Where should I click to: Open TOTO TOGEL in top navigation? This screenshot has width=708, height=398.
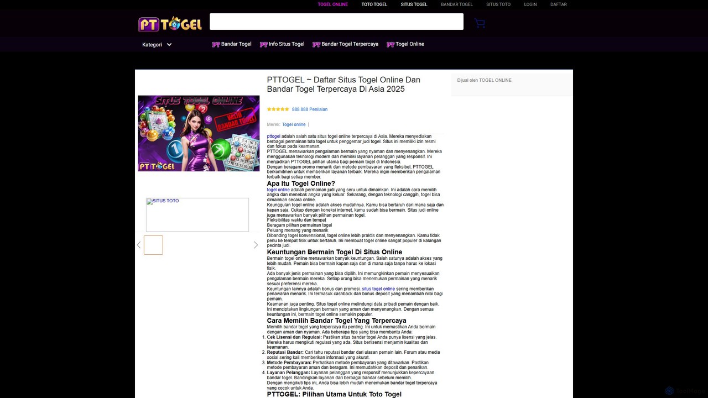[374, 4]
